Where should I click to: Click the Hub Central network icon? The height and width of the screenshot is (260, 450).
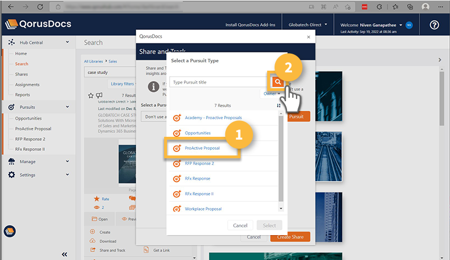(x=11, y=42)
